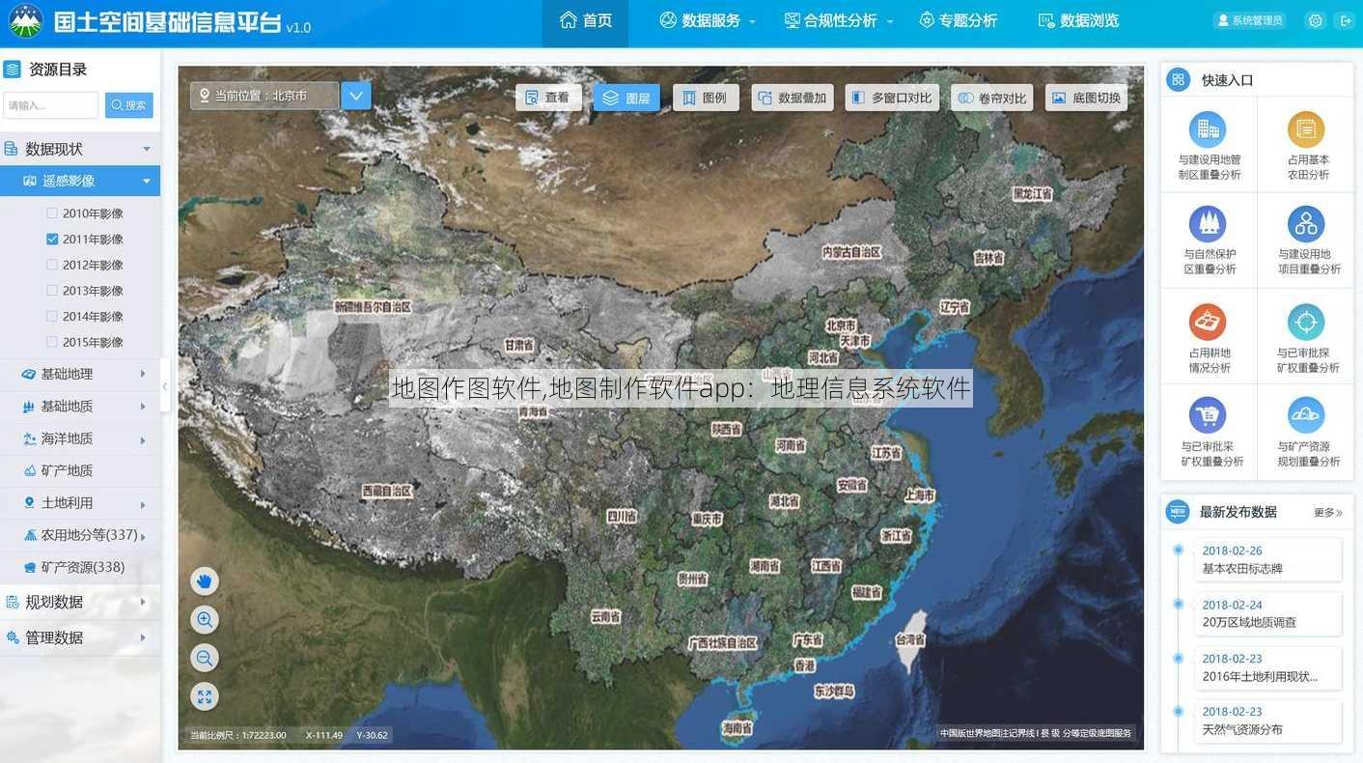Open the 20万区域地质调查 entry
This screenshot has height=763, width=1363.
click(x=1270, y=614)
